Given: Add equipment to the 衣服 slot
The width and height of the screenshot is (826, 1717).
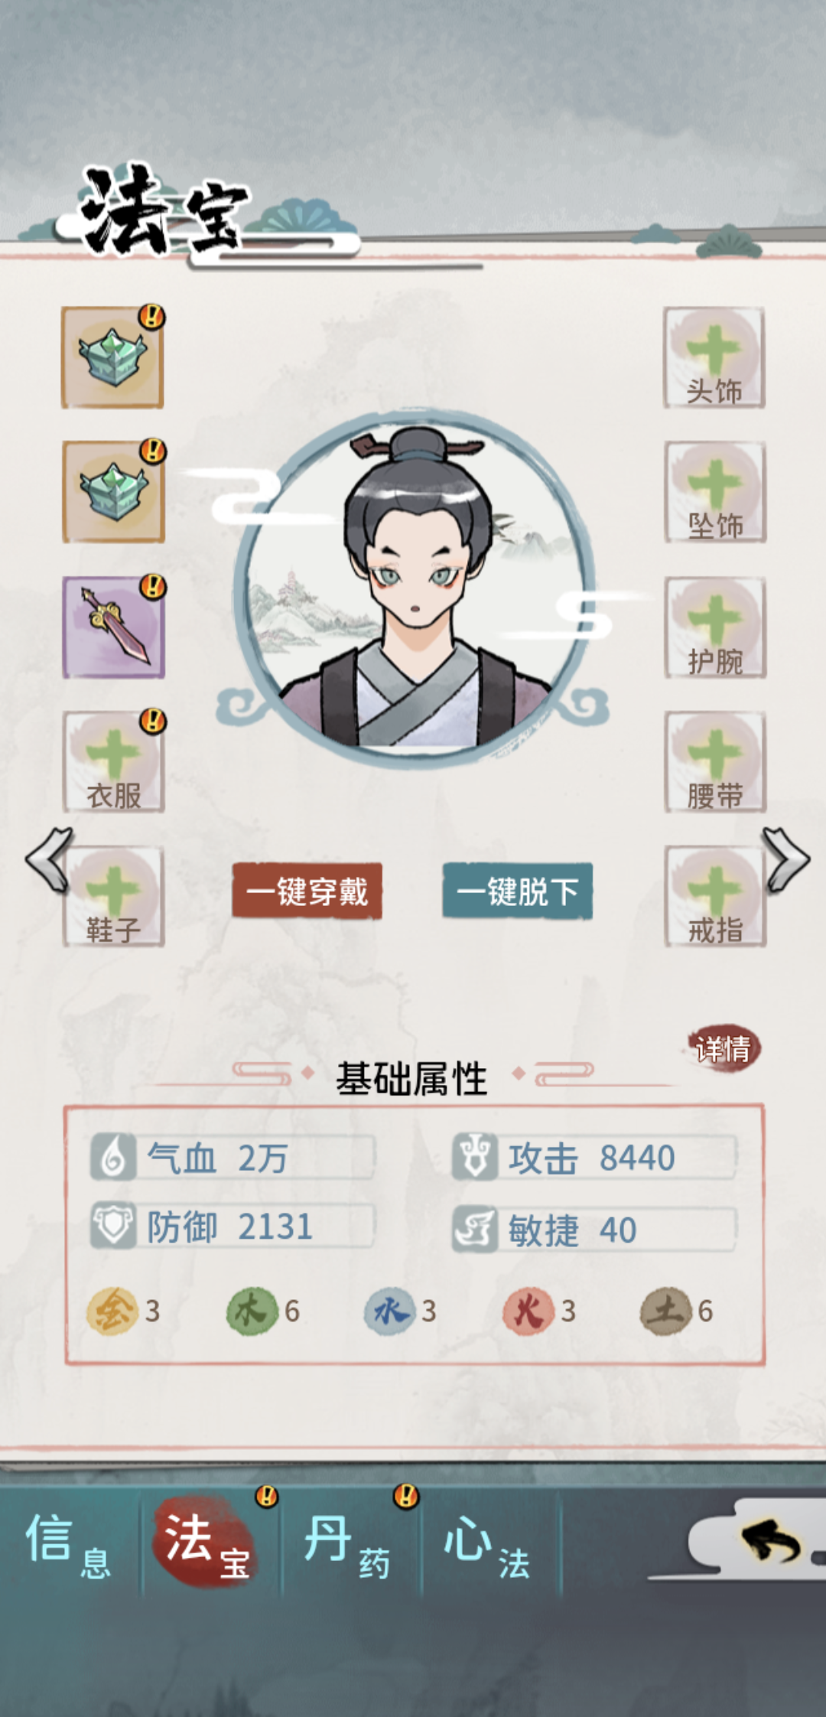Looking at the screenshot, I should 113,762.
